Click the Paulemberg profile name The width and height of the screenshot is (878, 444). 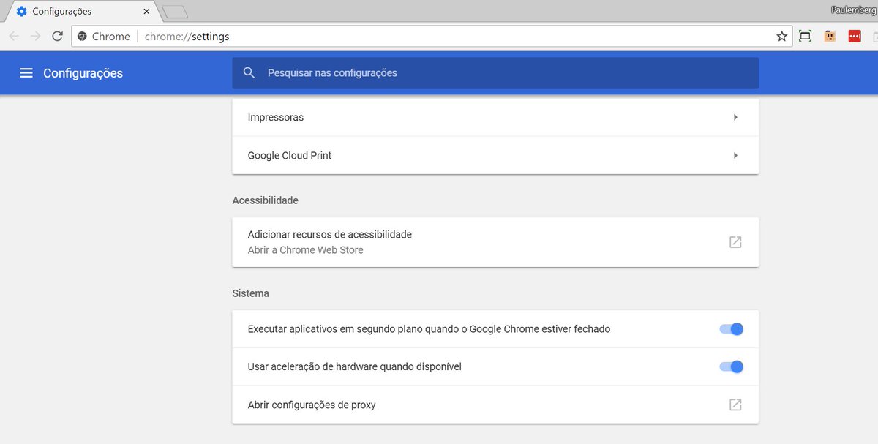[x=854, y=10]
